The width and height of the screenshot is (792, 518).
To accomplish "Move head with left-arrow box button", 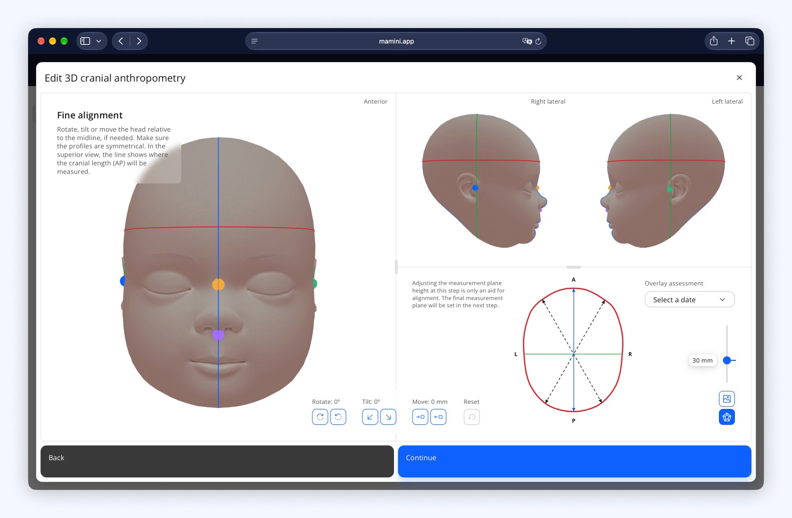I will [x=438, y=417].
